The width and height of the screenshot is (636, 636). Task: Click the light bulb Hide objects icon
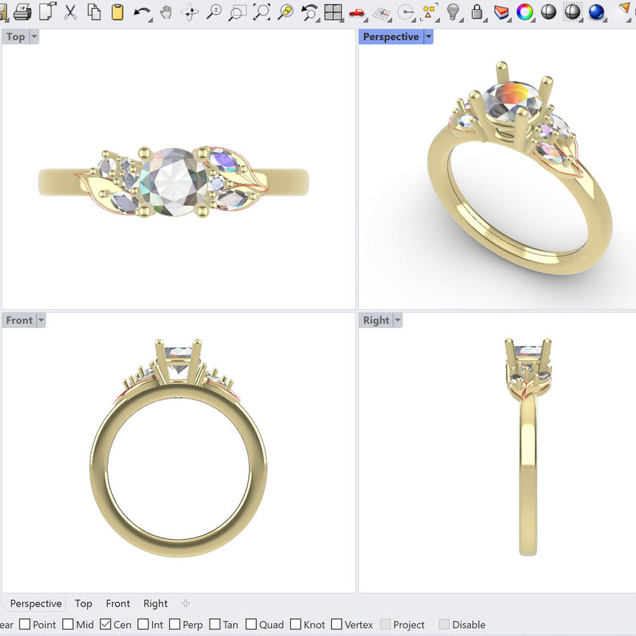pyautogui.click(x=453, y=11)
